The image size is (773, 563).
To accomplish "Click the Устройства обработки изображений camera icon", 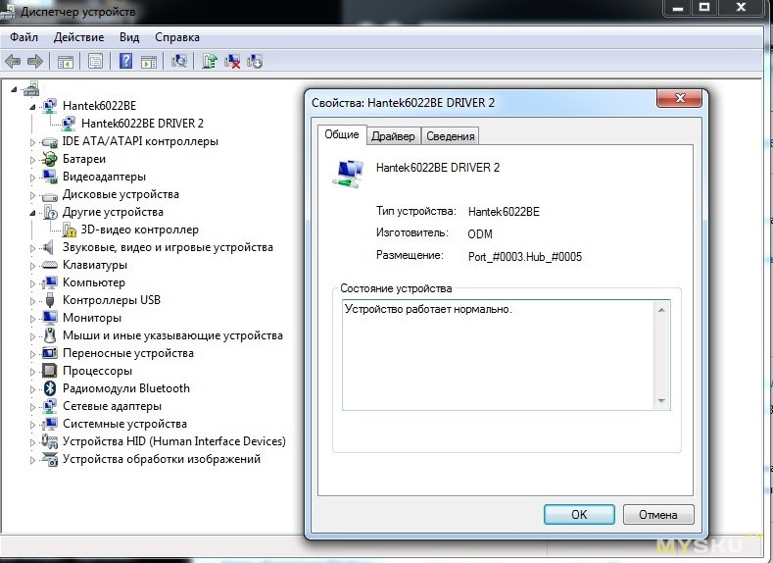I will tap(50, 459).
